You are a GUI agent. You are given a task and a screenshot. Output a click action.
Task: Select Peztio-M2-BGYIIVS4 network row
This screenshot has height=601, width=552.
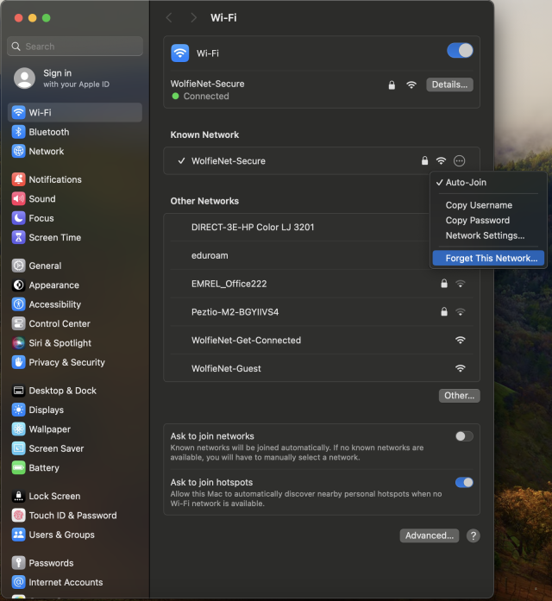pyautogui.click(x=322, y=312)
